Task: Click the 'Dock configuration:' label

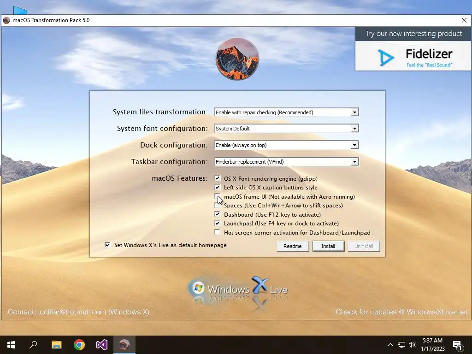Action: tap(174, 145)
